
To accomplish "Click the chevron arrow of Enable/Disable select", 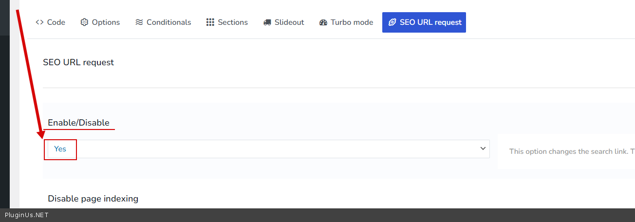I will (x=483, y=148).
